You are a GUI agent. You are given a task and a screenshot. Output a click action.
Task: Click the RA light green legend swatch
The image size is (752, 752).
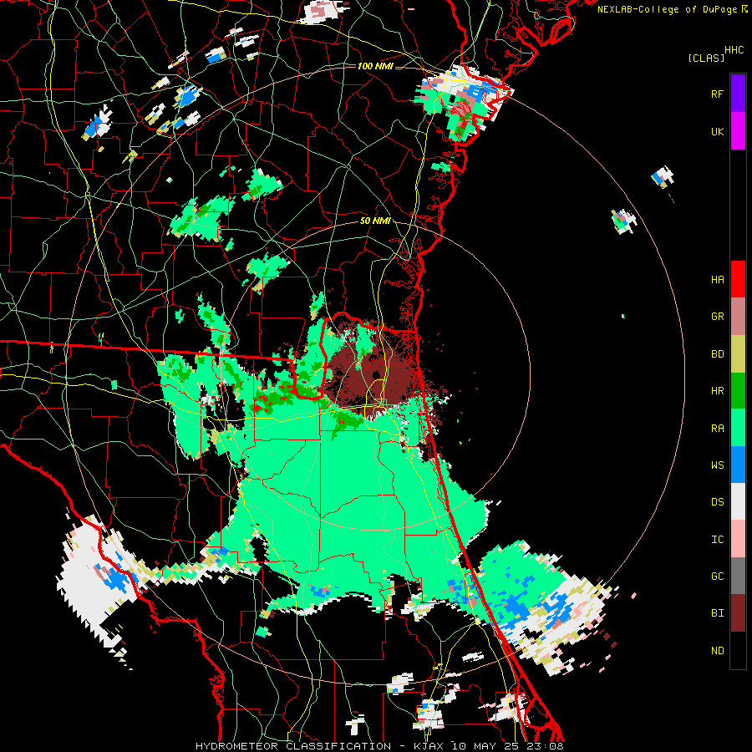[x=738, y=428]
